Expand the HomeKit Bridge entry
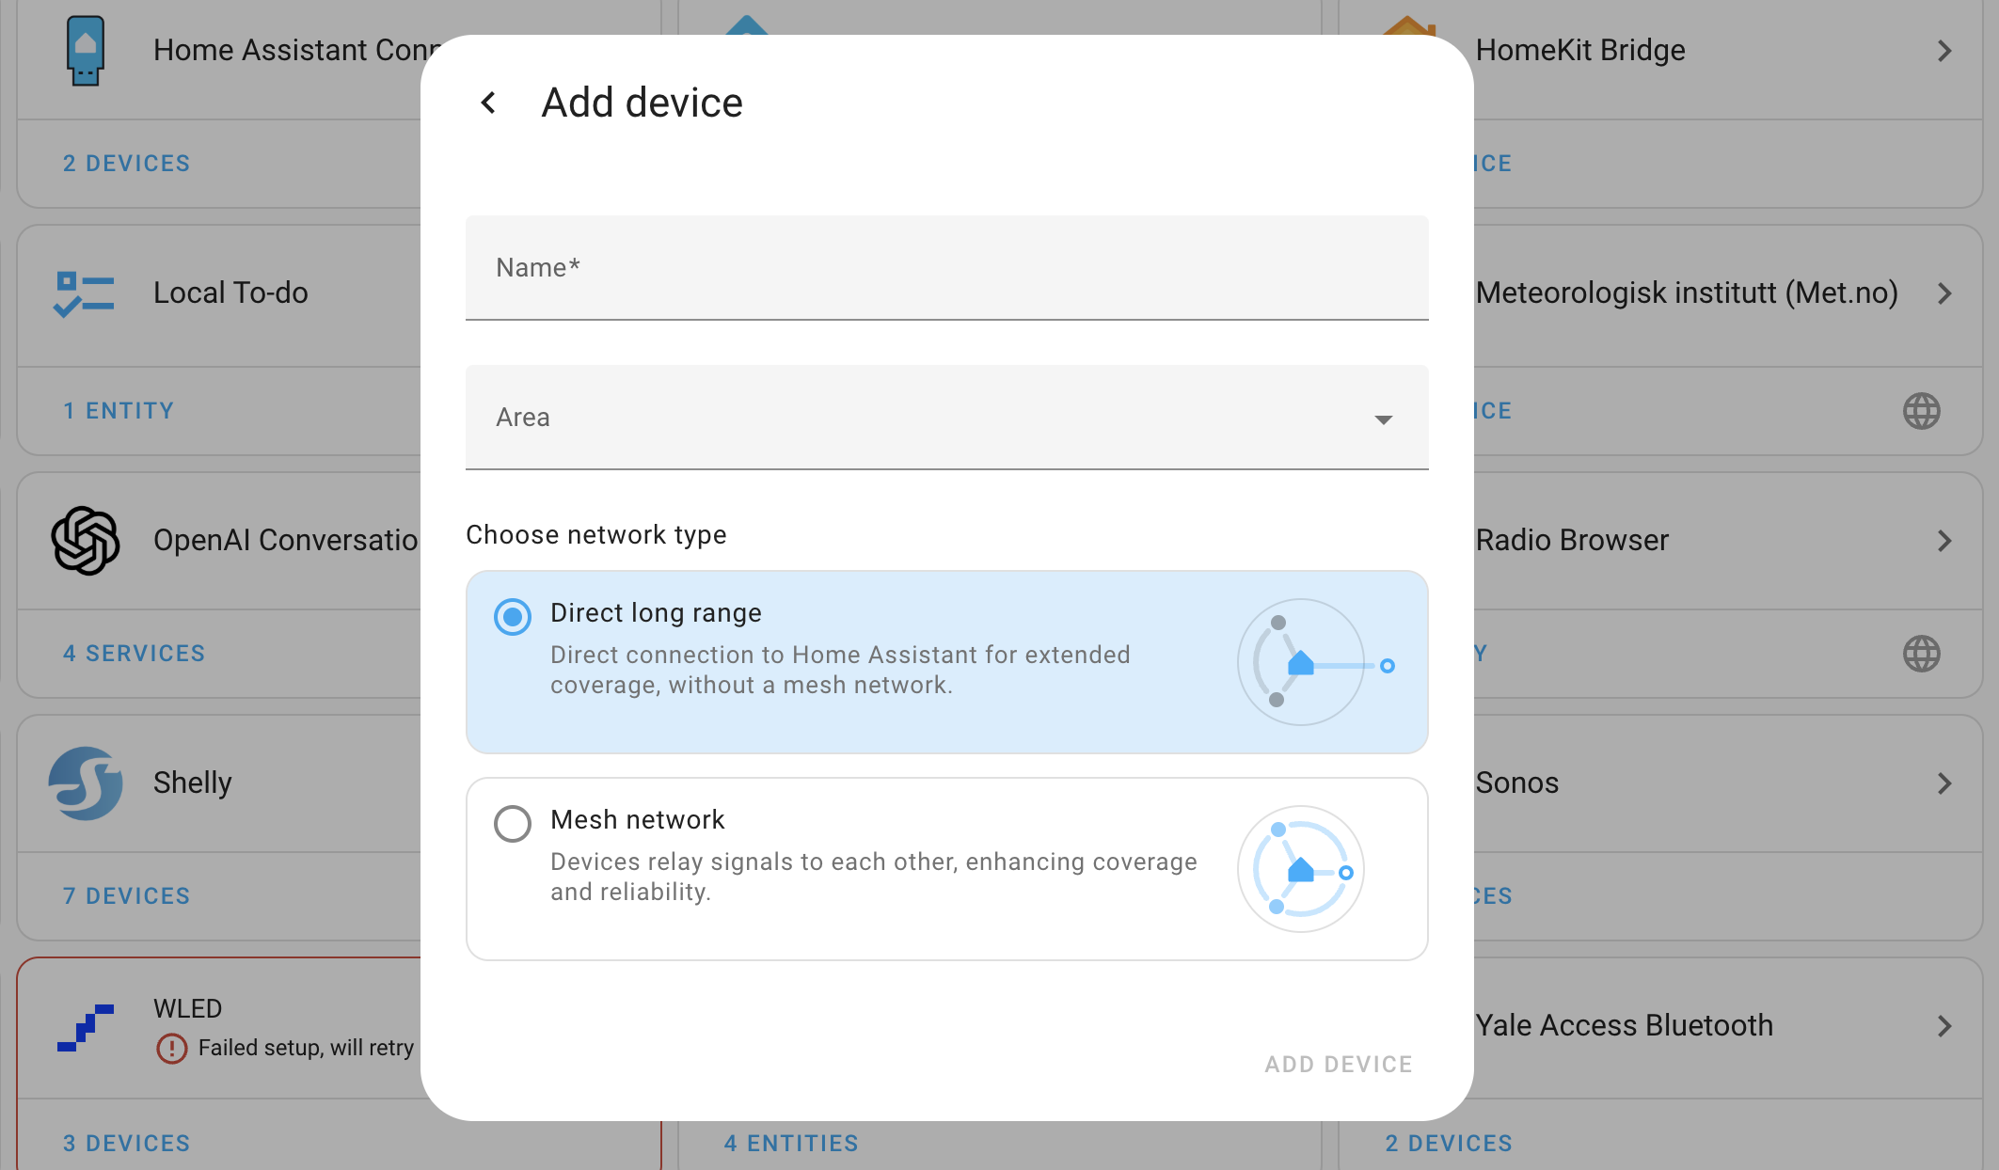Viewport: 1999px width, 1170px height. tap(1945, 51)
